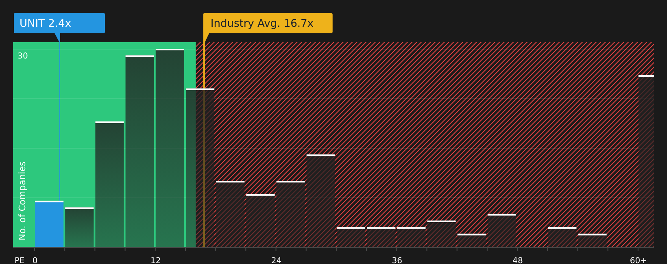Image resolution: width=667 pixels, height=264 pixels.
Task: Select the tallest bar, starting at PE 12
Action: click(x=170, y=148)
